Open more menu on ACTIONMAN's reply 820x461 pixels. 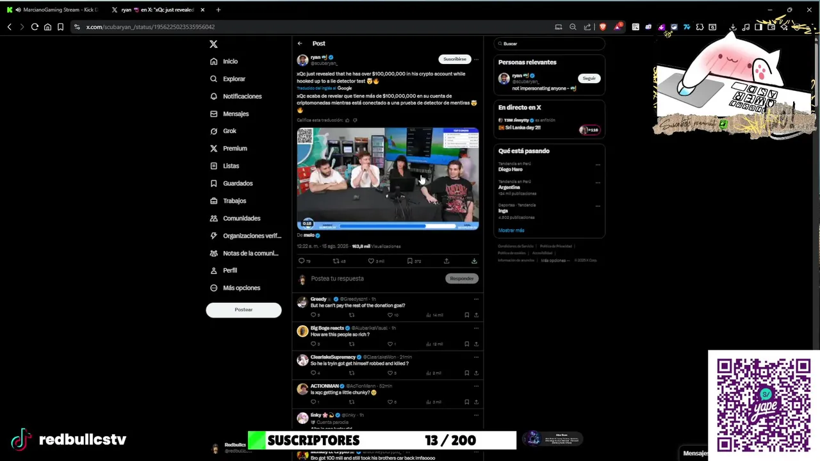(x=476, y=386)
